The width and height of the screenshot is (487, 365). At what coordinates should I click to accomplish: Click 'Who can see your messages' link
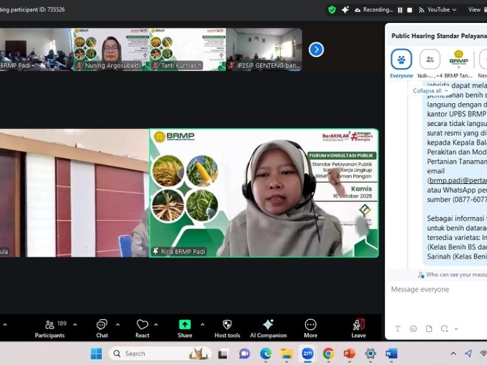454,275
